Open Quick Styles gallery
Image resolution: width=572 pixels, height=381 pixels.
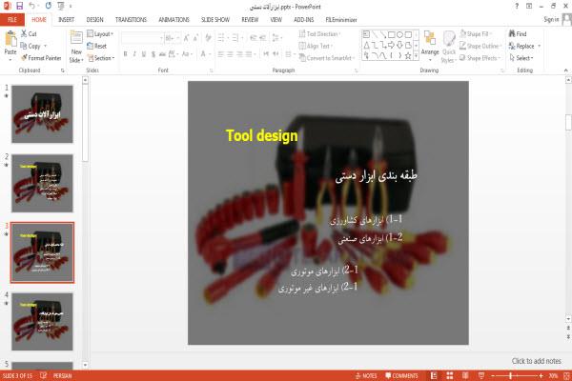(x=449, y=47)
